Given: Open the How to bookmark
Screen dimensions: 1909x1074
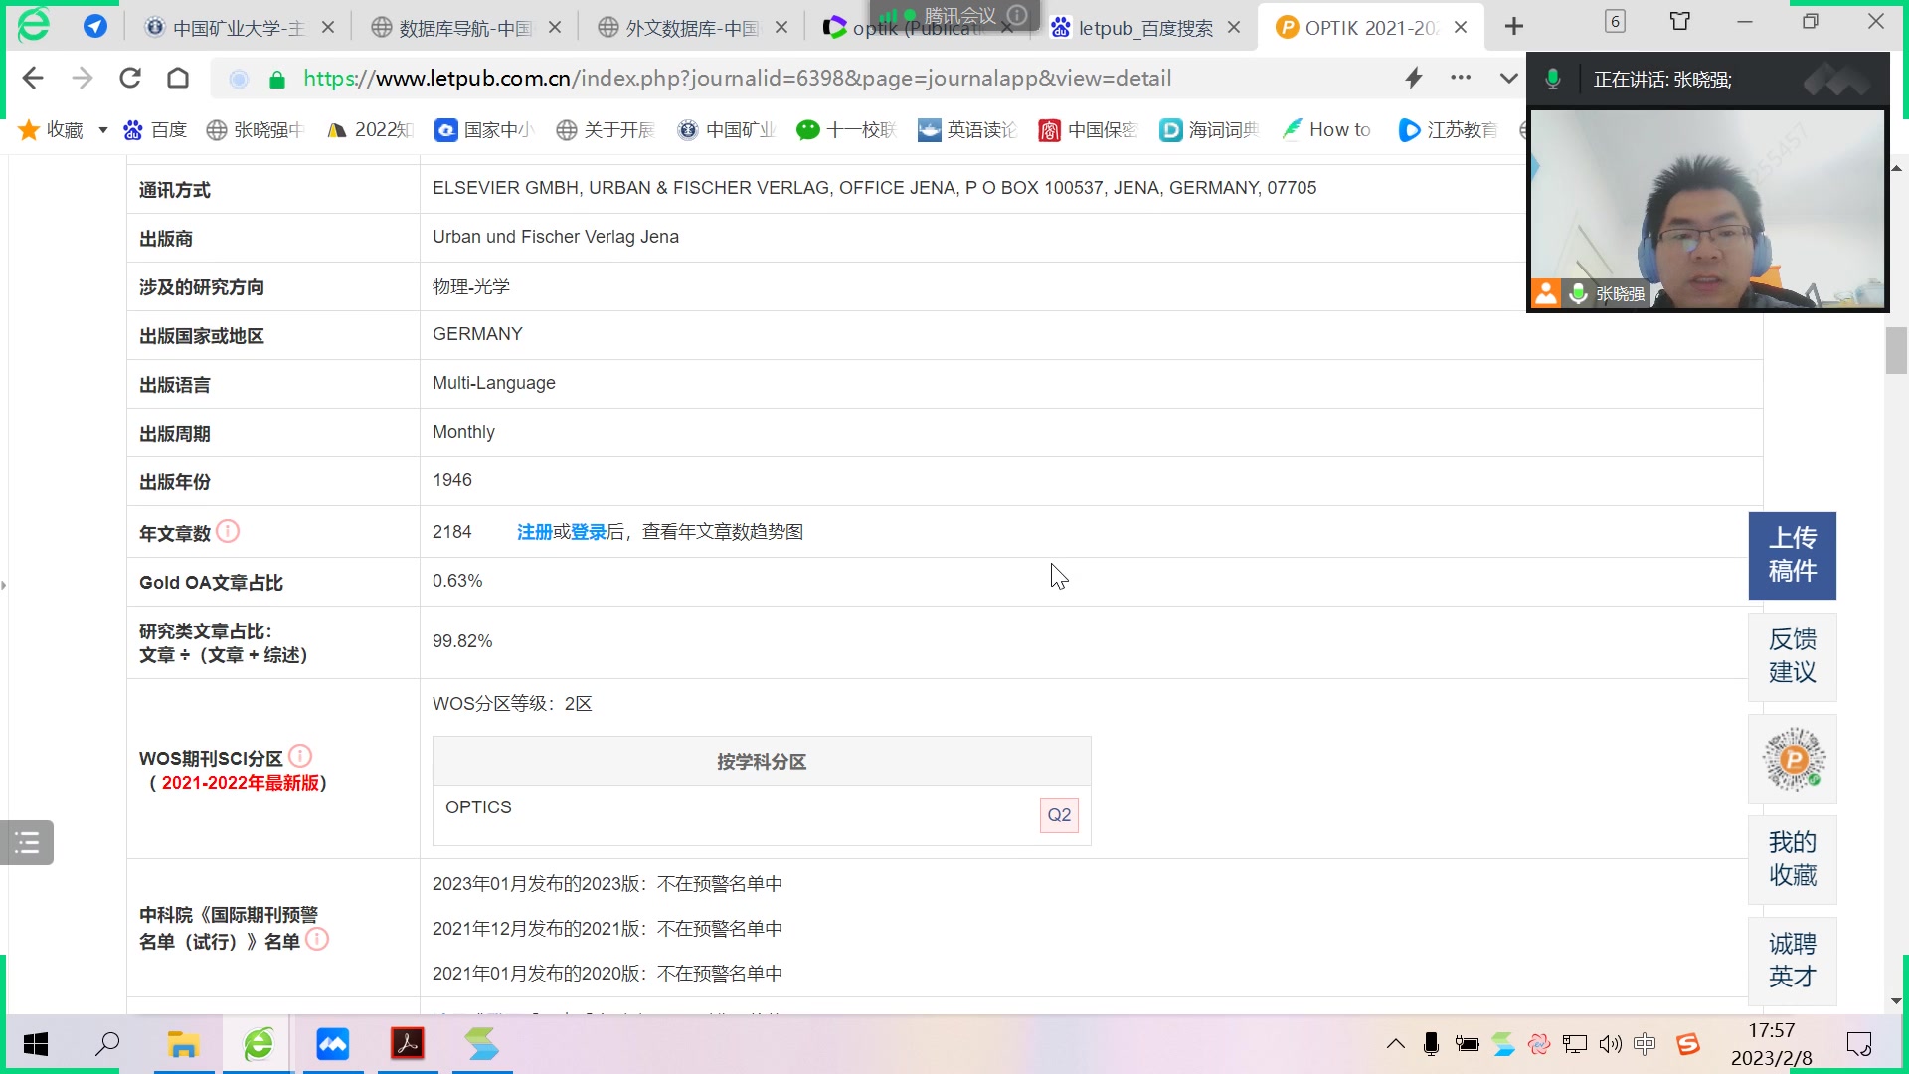Looking at the screenshot, I should click(x=1326, y=130).
